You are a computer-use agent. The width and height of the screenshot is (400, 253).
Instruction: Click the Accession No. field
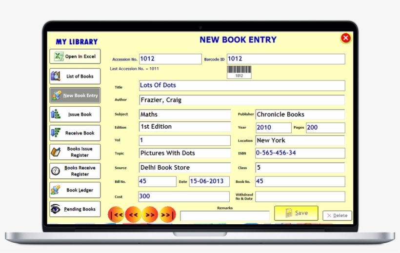click(170, 59)
